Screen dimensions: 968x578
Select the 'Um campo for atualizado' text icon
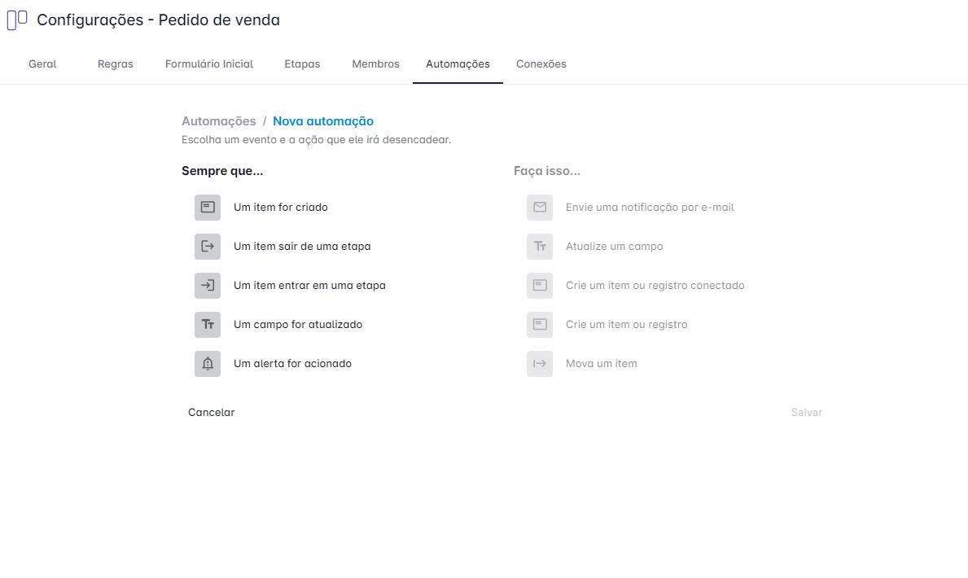point(208,325)
